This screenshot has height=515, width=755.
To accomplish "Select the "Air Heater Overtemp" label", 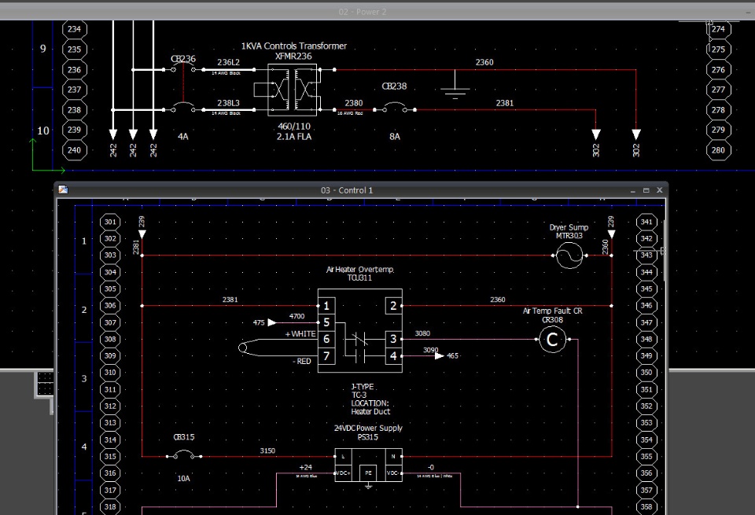I will pos(359,270).
